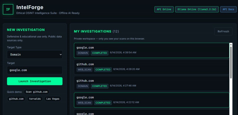Click the IF IntelForge logo icon
The width and height of the screenshot is (238, 115).
[8, 9]
